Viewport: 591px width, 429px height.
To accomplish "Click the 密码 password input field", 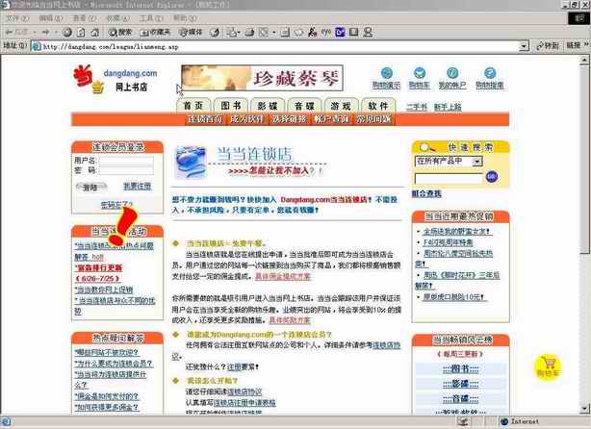I will 126,170.
